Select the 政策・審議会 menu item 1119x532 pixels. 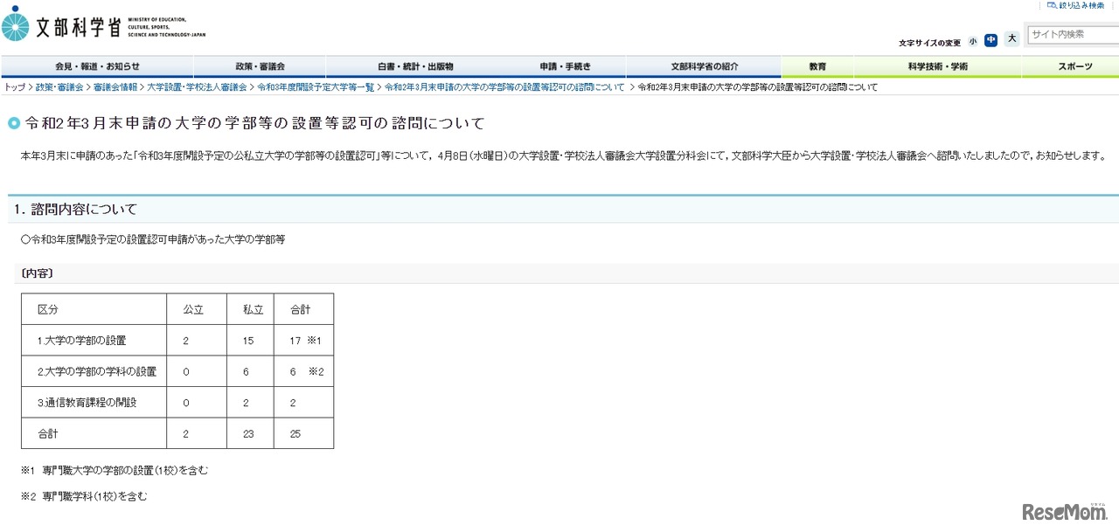coord(260,66)
